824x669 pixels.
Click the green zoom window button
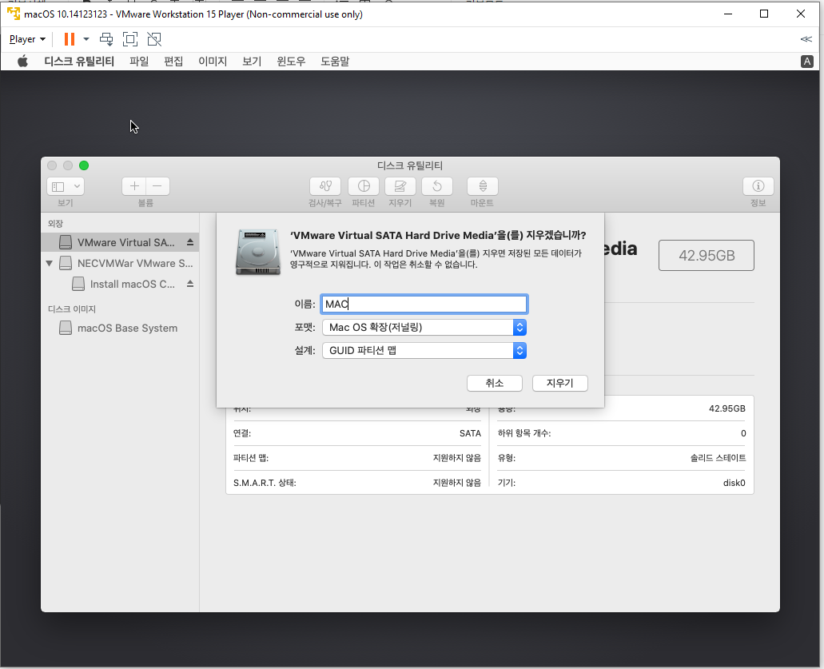[x=84, y=165]
